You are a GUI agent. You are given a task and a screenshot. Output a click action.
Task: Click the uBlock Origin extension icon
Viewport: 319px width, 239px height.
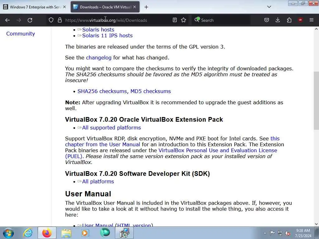[x=300, y=20]
